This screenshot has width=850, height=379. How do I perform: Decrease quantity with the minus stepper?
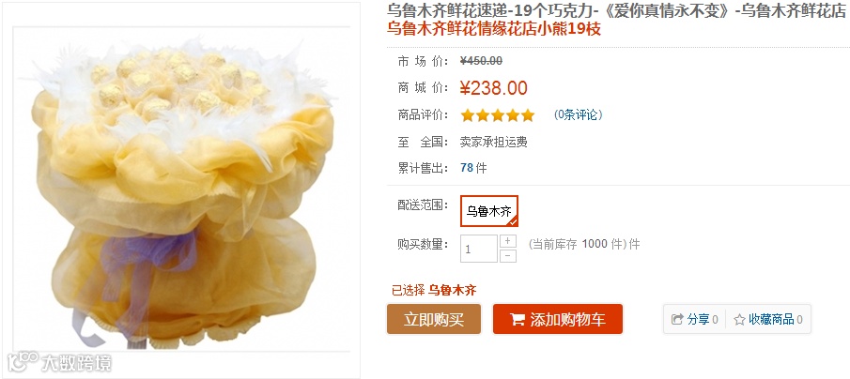[x=507, y=255]
